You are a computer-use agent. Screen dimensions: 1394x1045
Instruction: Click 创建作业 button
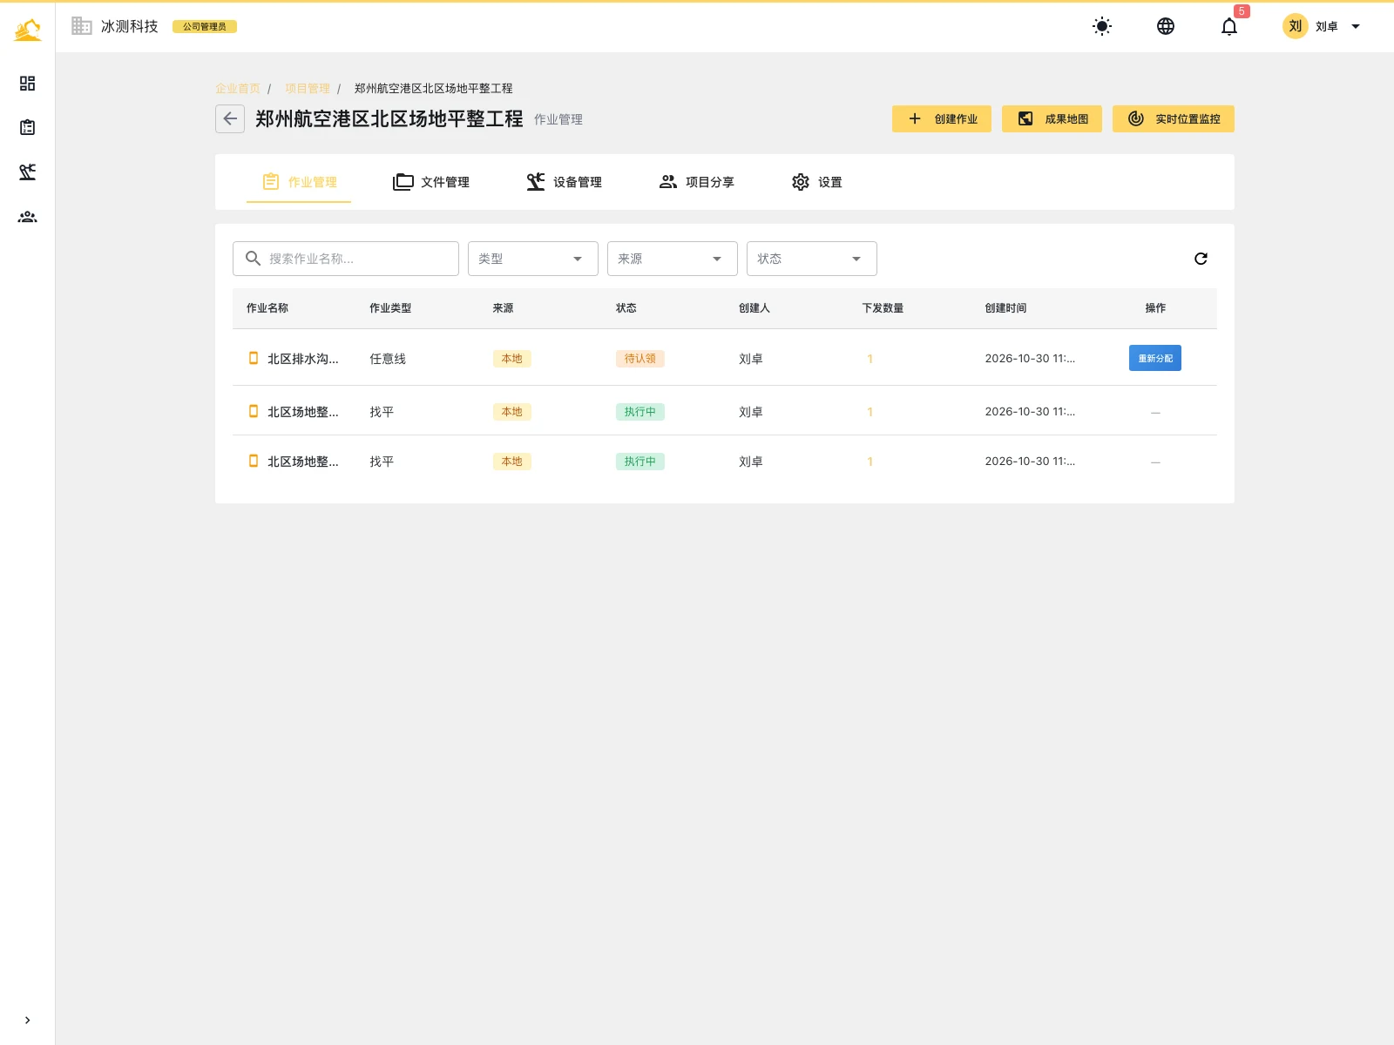(942, 118)
